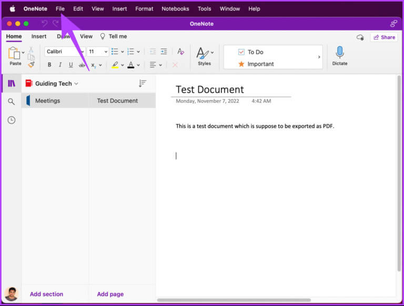Image resolution: width=404 pixels, height=306 pixels.
Task: Click the Delete X icon in ribbon
Action: tap(175, 65)
